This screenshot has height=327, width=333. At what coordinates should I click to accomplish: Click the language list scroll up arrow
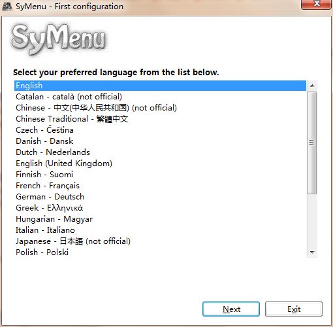click(312, 86)
